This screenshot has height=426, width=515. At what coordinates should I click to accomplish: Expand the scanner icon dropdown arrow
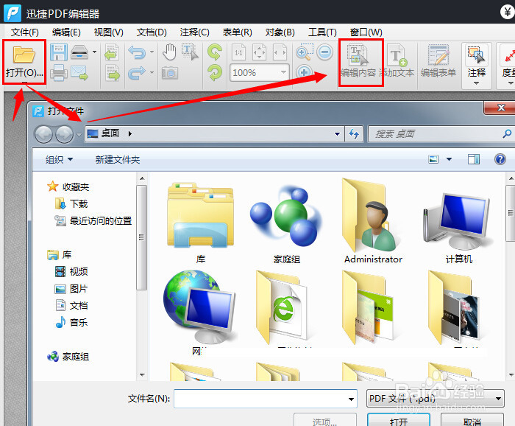(x=95, y=52)
